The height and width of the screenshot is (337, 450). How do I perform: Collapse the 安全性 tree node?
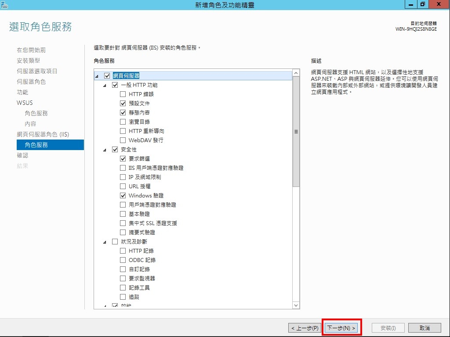[x=105, y=150]
